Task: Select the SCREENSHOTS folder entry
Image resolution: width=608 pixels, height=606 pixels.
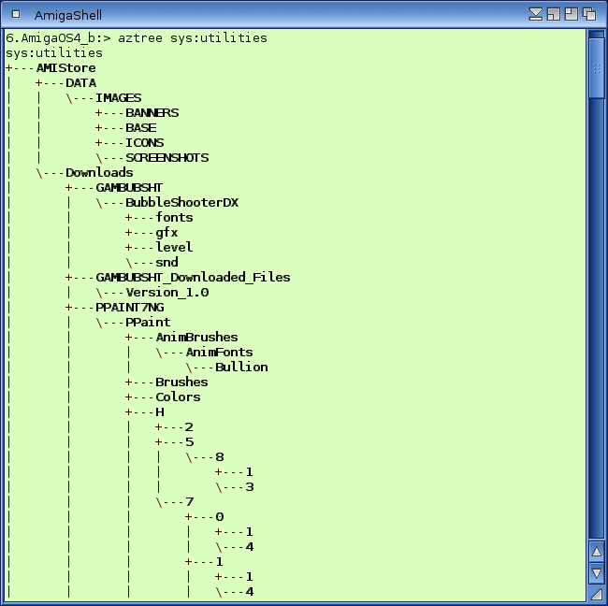Action: 167,158
